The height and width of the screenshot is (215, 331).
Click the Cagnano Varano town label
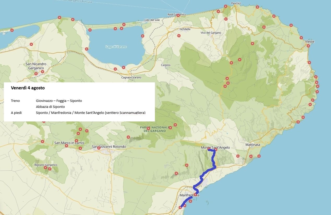(131, 77)
